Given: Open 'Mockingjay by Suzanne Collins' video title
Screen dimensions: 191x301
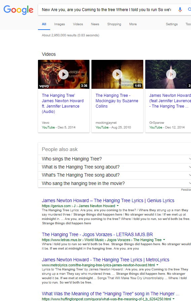Looking at the screenshot, I should click(117, 101).
